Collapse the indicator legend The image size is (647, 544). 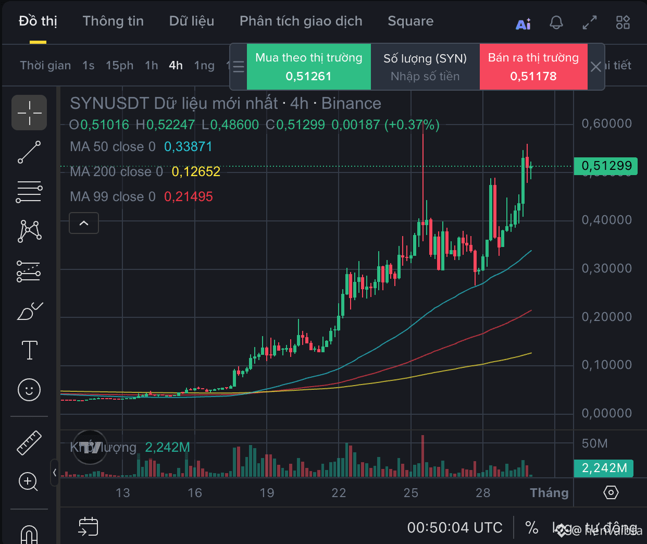[x=84, y=223]
